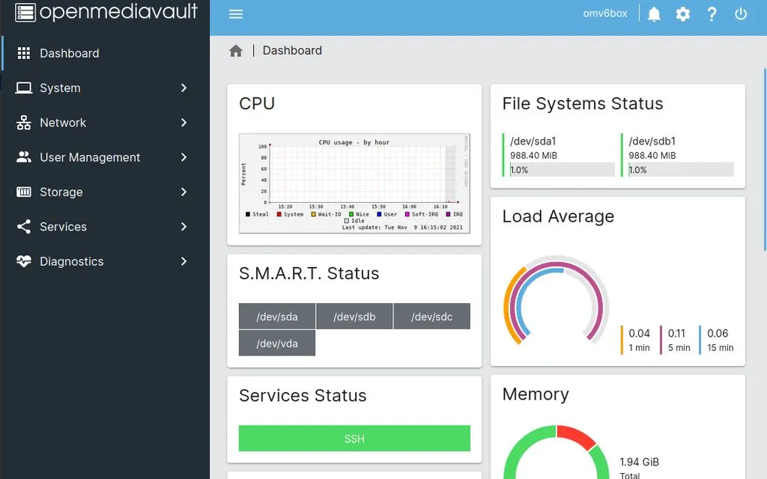767x479 pixels.
Task: Click the home icon in the breadcrumb
Action: tap(235, 49)
